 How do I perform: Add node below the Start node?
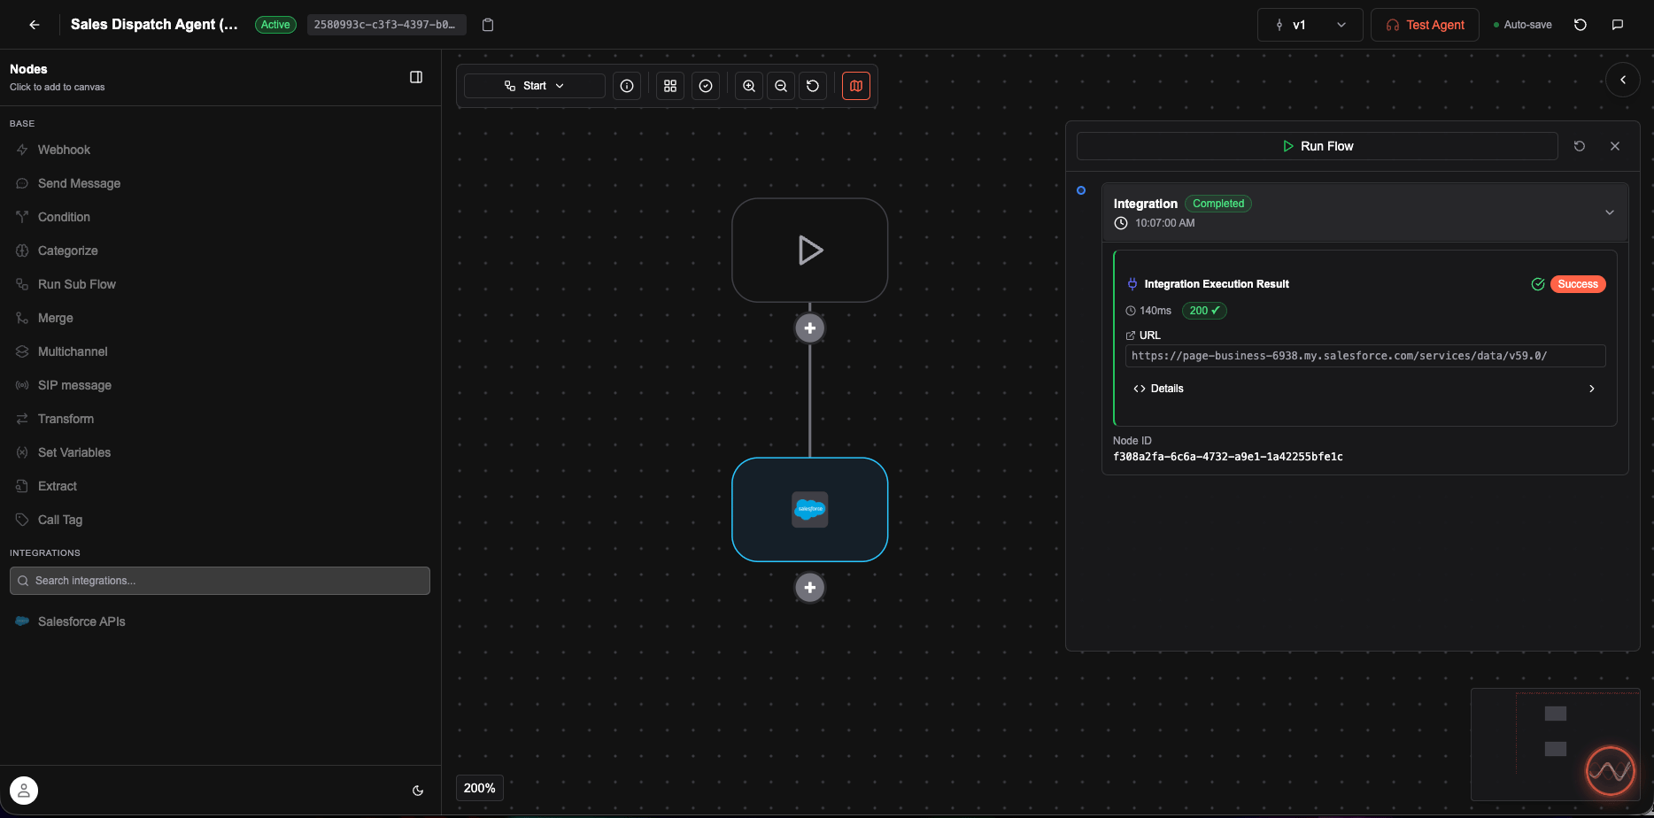tap(810, 328)
